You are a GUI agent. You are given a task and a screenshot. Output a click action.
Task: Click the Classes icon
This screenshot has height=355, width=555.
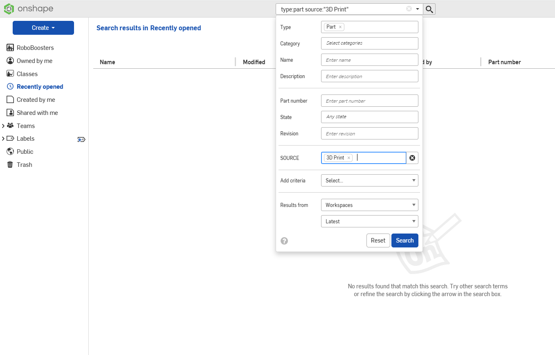(x=10, y=74)
